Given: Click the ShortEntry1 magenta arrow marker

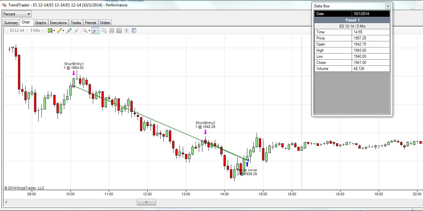Looking at the screenshot, I should coord(74,73).
